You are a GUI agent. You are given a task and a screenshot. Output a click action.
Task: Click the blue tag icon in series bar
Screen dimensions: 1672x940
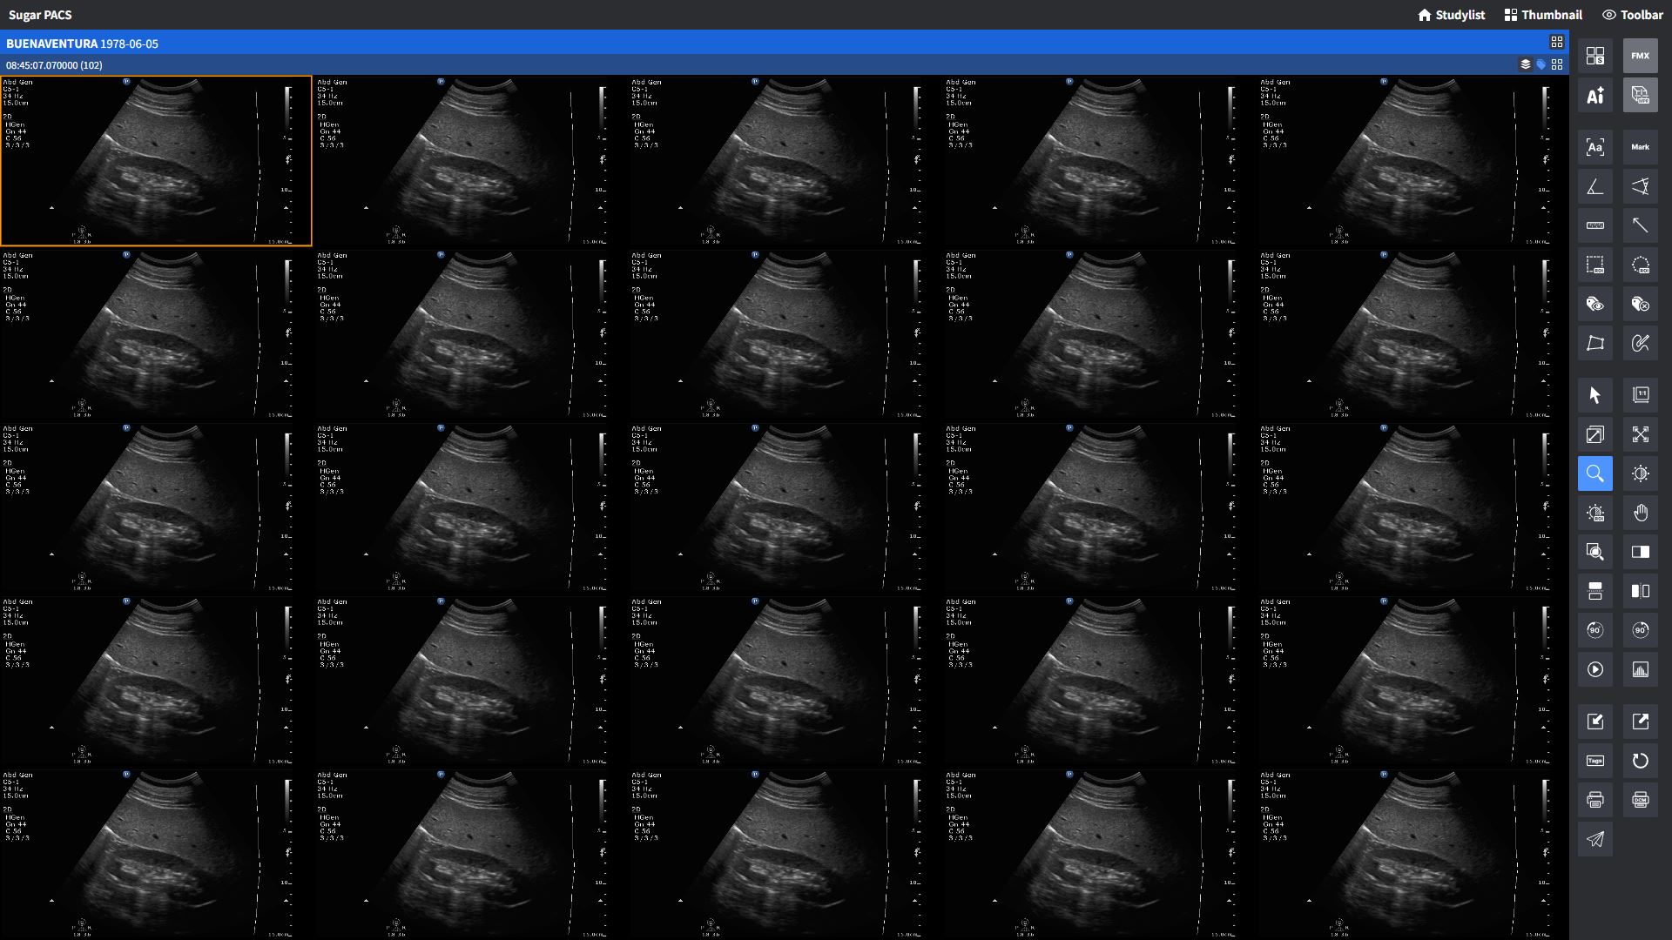(1541, 64)
